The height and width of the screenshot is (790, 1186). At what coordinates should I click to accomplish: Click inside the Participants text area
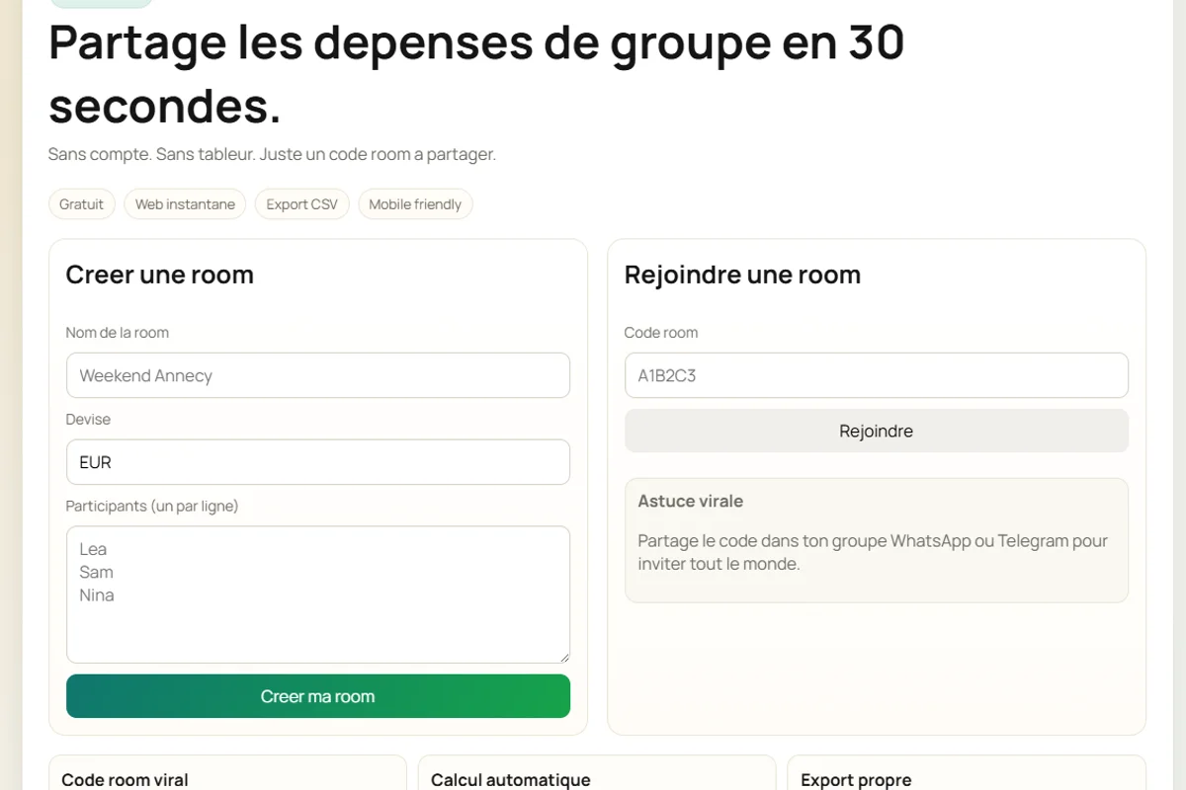317,592
